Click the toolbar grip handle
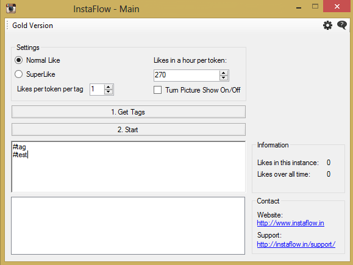 pos(7,25)
